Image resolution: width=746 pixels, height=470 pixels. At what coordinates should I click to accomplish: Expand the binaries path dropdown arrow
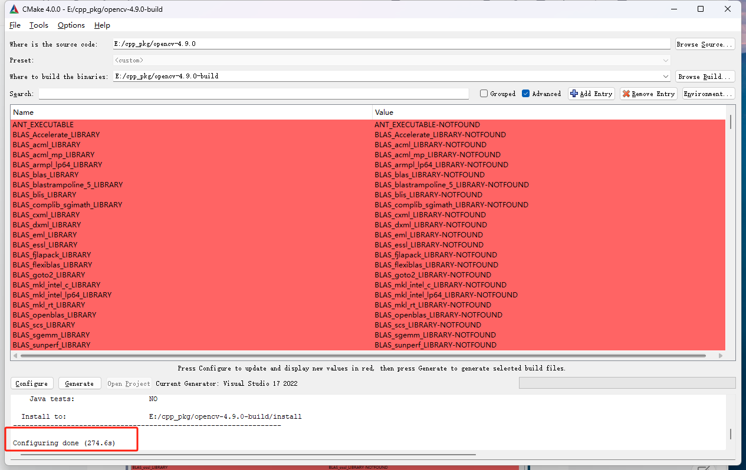click(x=666, y=75)
